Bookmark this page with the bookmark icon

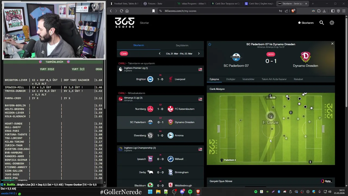click(153, 11)
